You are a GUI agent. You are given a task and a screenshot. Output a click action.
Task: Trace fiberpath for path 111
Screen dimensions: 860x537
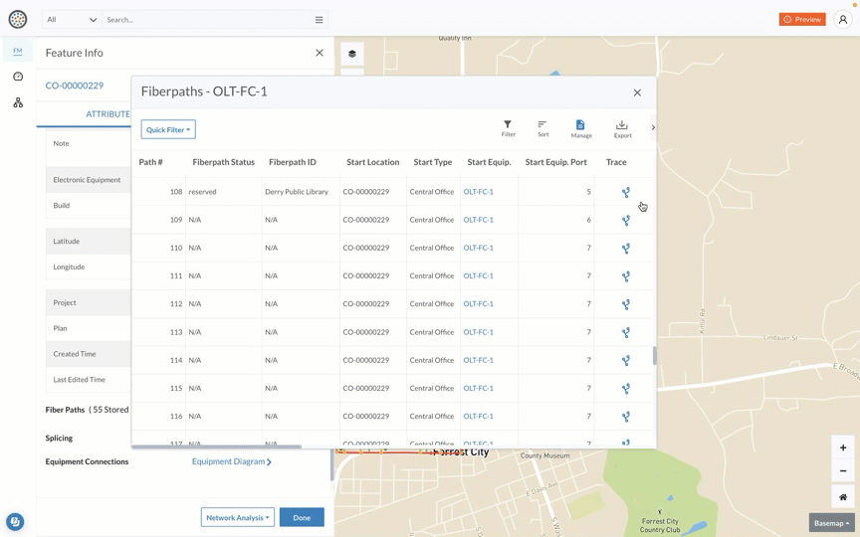(x=625, y=276)
